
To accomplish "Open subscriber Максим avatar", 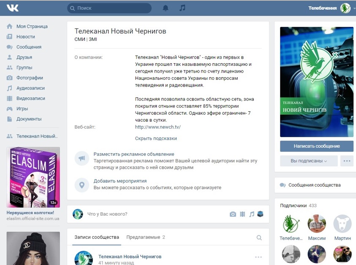I will click(317, 224).
